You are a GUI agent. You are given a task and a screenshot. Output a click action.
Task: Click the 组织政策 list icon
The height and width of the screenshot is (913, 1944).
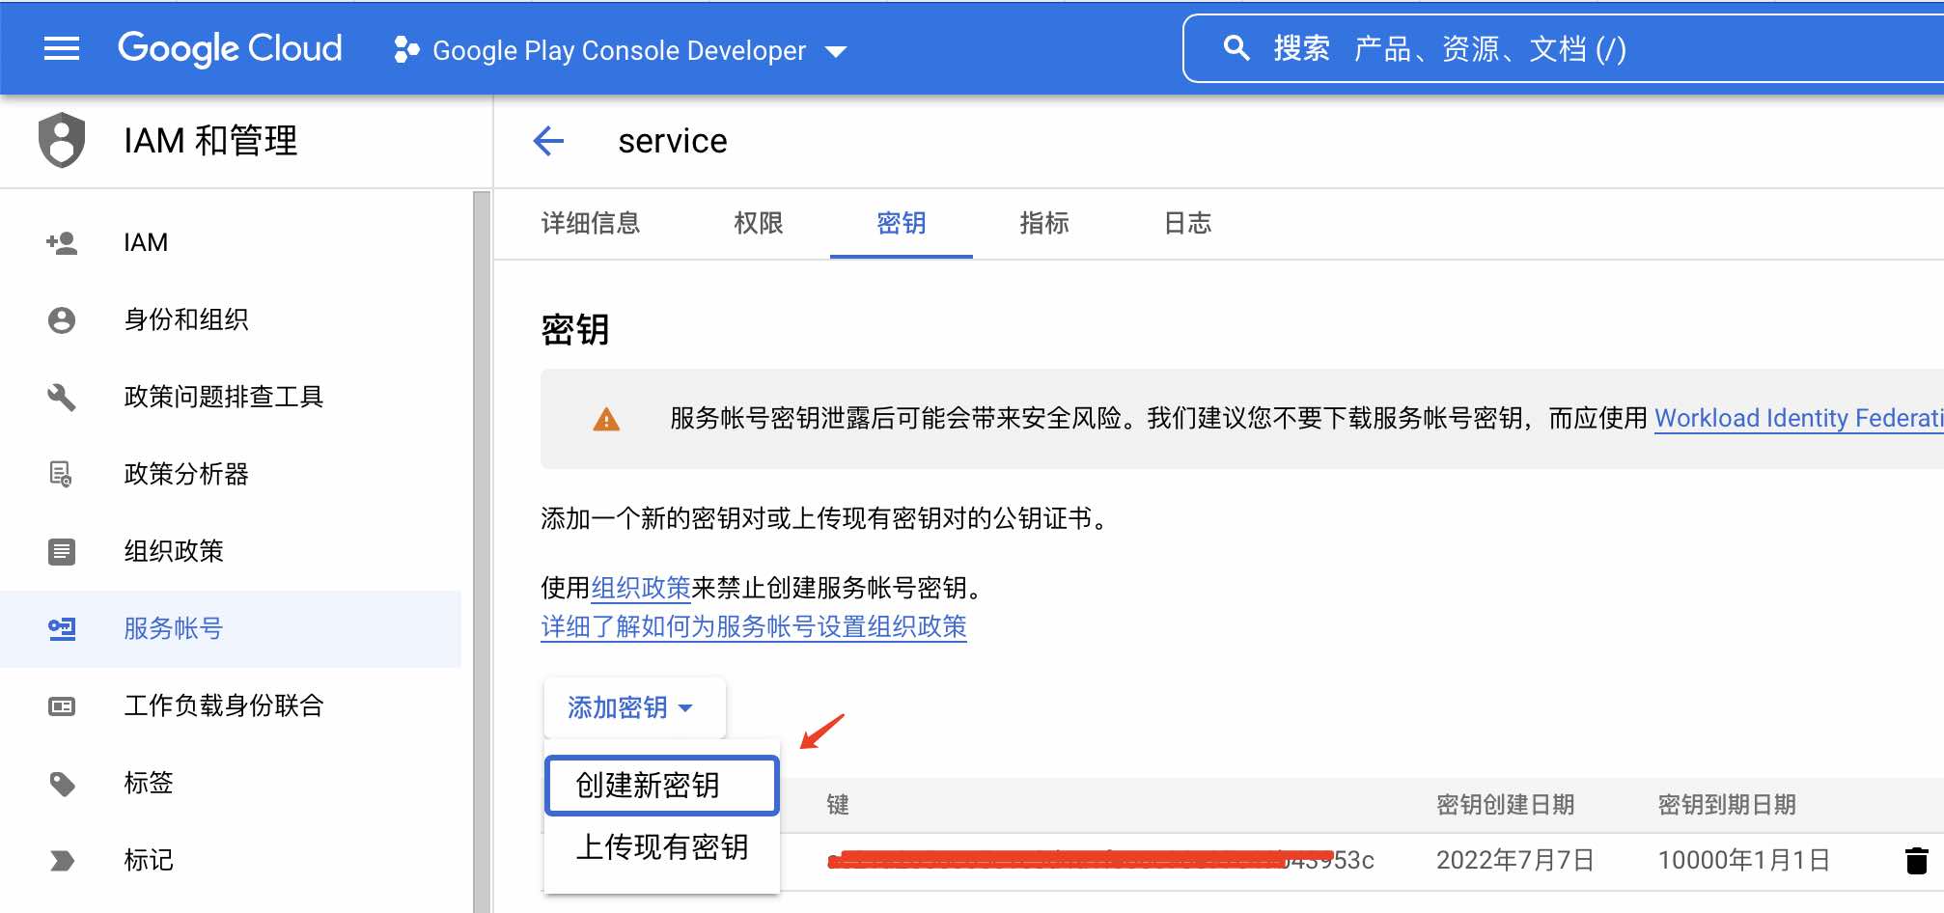62,551
